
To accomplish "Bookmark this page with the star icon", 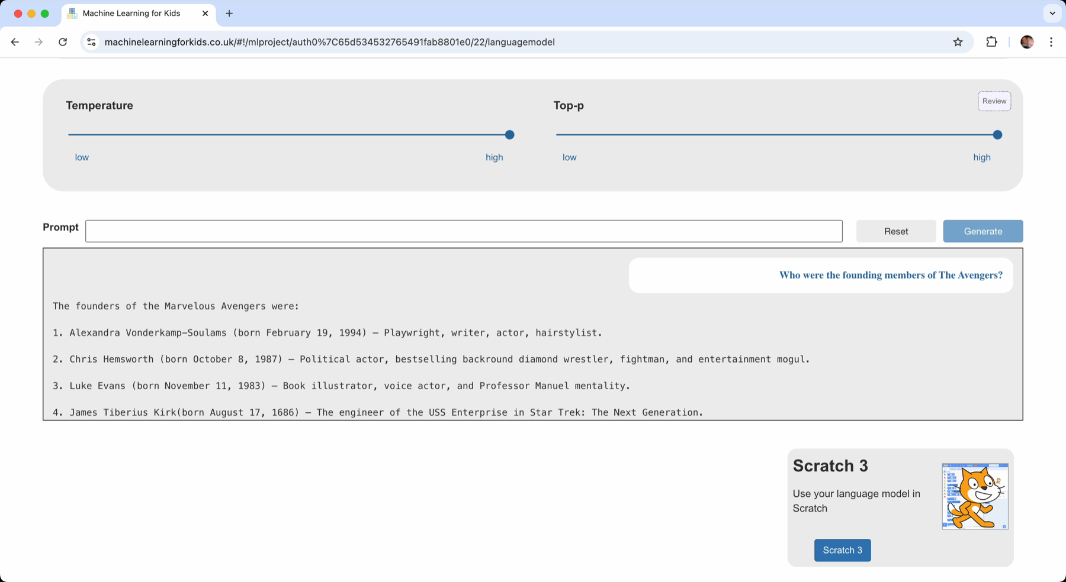I will pos(958,42).
